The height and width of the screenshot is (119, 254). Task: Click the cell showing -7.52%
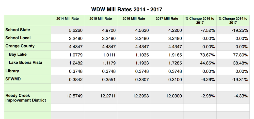tap(200, 30)
